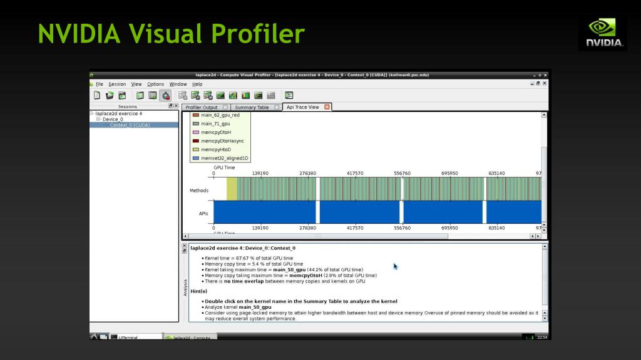Click the Analysis panel scroll down arrow
Screen dimensions: 641x360
tap(545, 319)
